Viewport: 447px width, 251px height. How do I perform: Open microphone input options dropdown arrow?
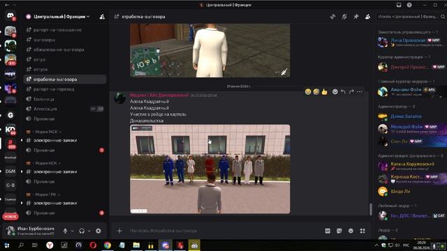[x=73, y=231]
